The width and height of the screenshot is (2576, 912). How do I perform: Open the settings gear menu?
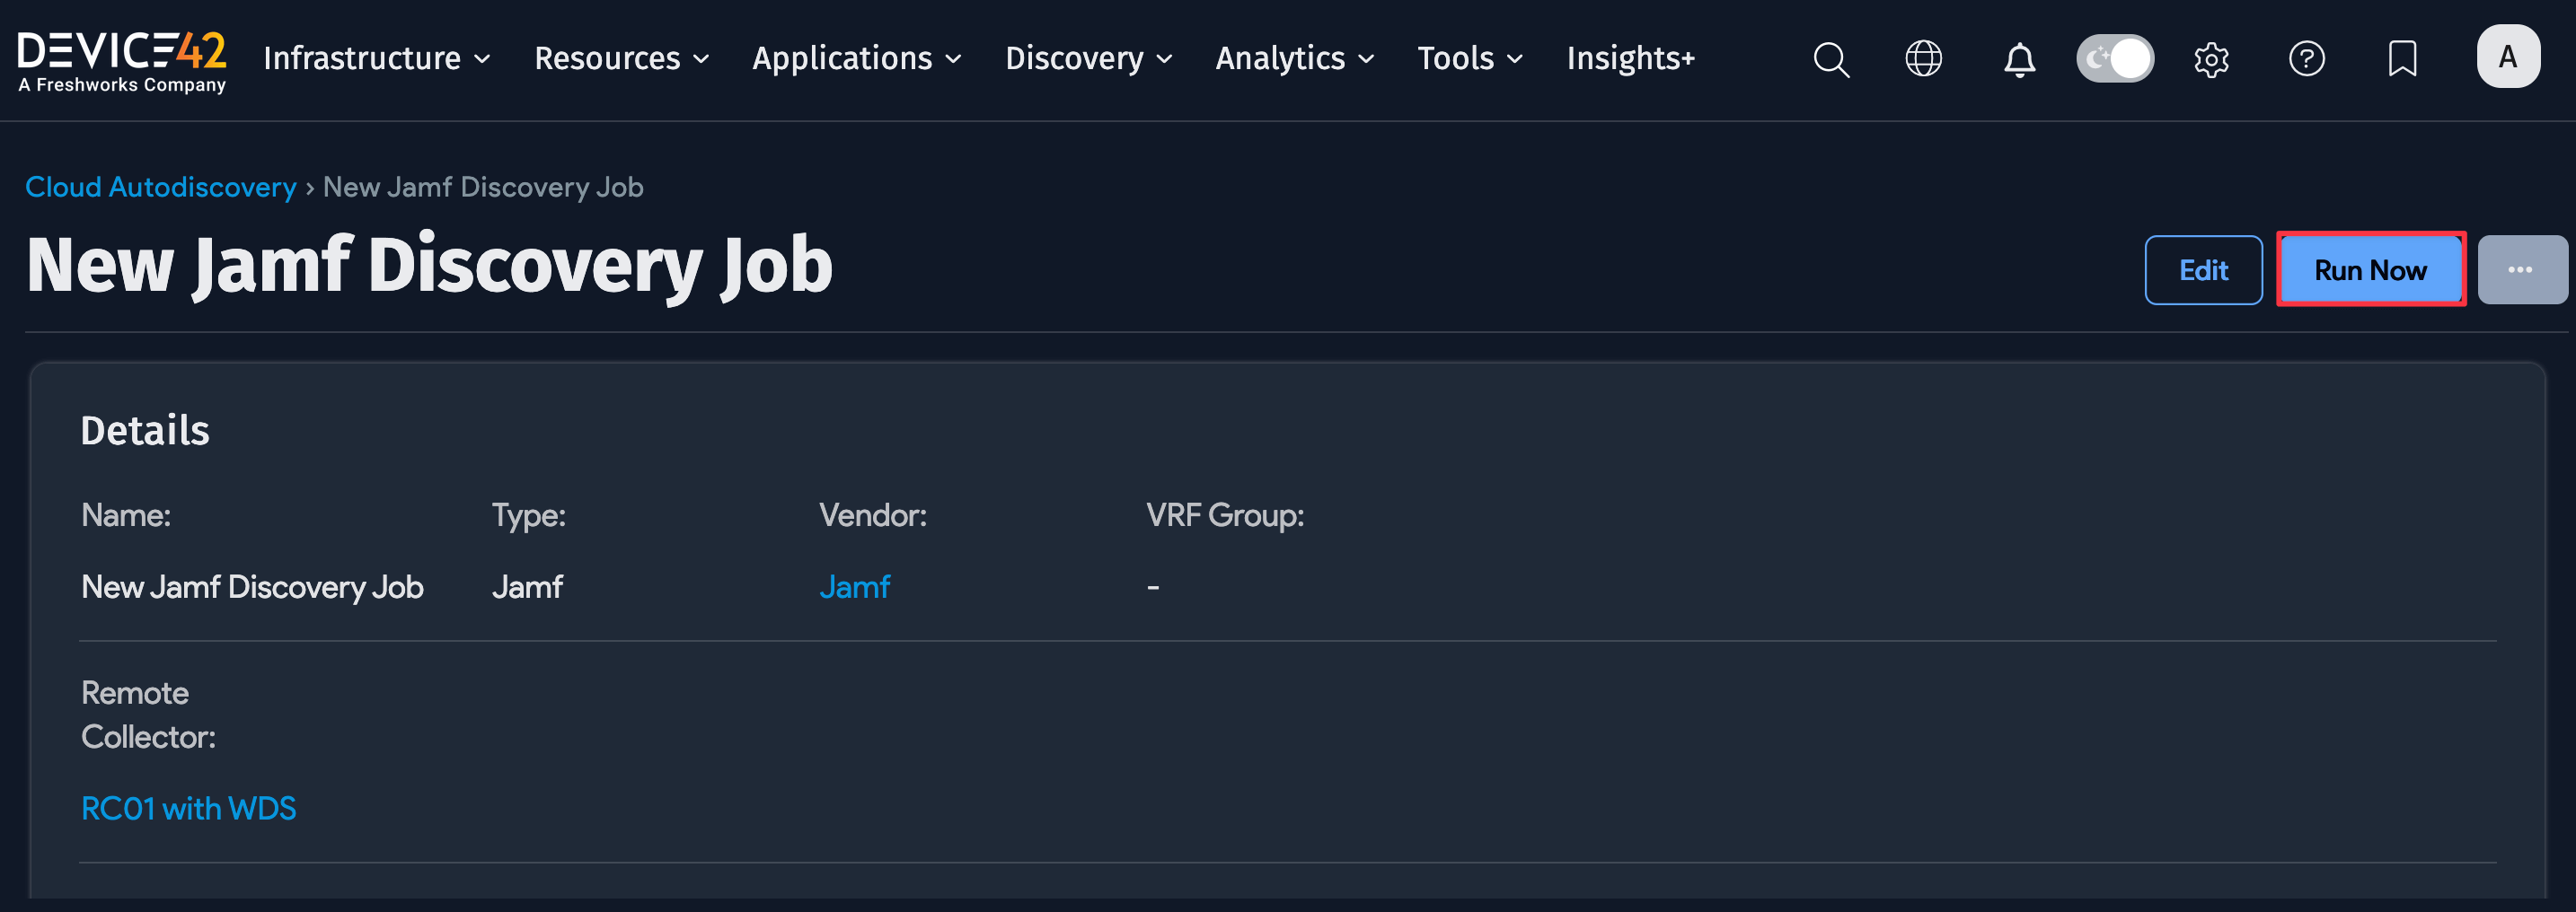(x=2211, y=59)
